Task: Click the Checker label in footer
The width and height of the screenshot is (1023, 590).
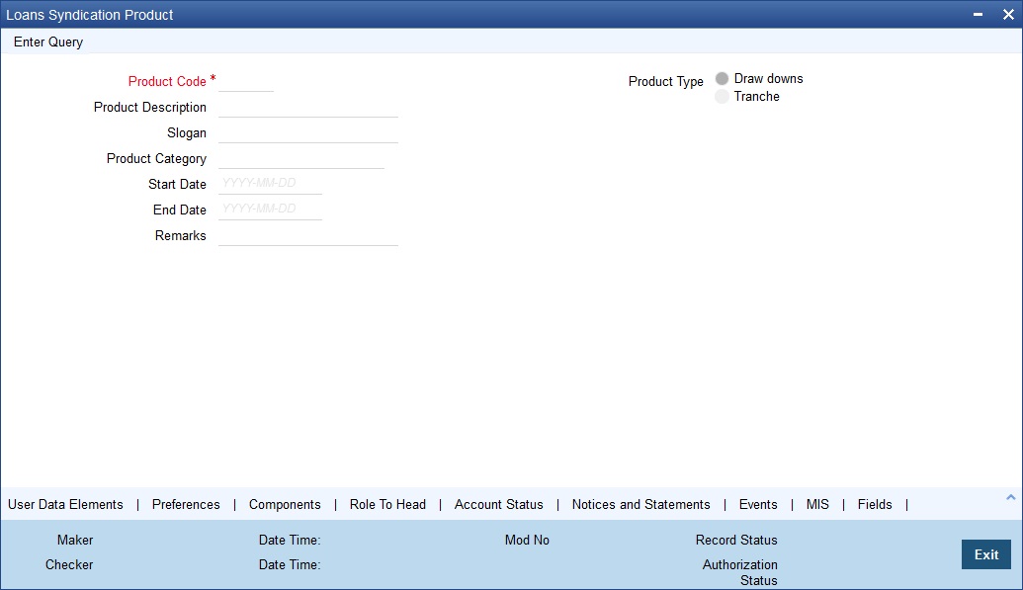Action: click(69, 564)
